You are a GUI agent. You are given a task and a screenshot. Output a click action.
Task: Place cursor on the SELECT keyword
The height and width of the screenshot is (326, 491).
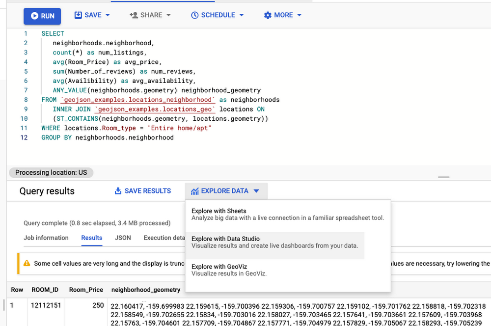(x=53, y=33)
